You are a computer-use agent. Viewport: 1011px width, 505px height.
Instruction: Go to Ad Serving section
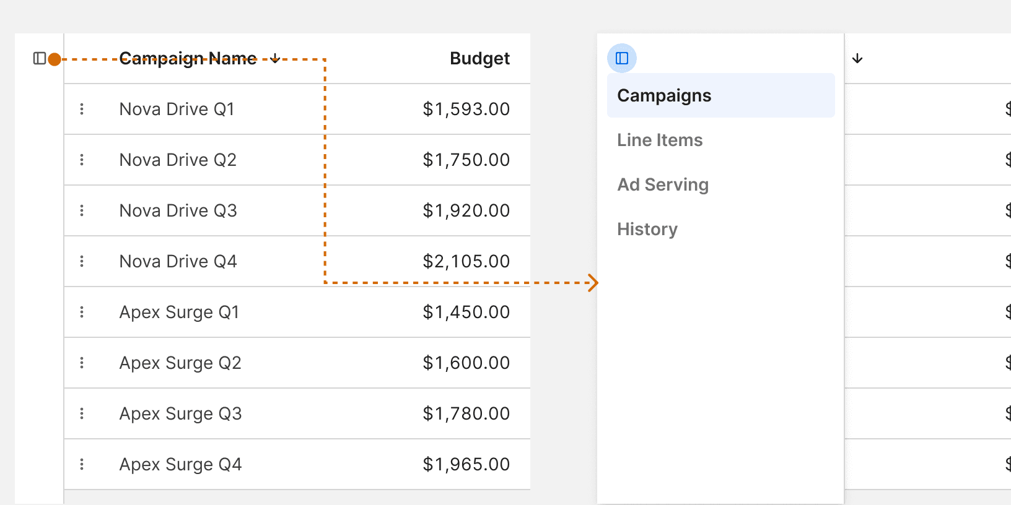pyautogui.click(x=663, y=185)
